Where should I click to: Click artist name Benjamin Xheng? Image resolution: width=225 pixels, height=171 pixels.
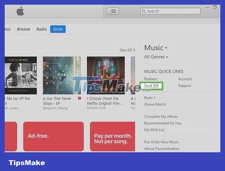(55, 108)
